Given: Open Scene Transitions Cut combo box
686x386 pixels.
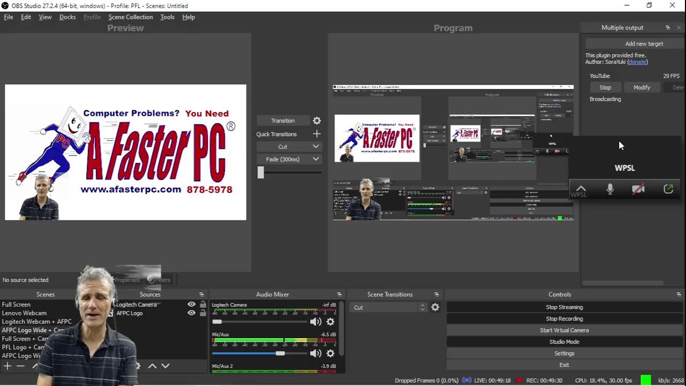Looking at the screenshot, I should pos(389,307).
